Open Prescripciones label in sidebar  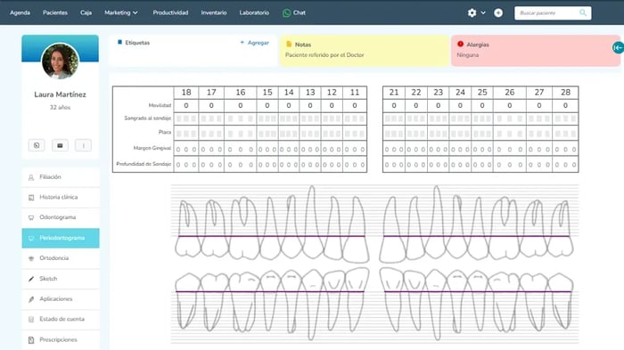click(59, 339)
